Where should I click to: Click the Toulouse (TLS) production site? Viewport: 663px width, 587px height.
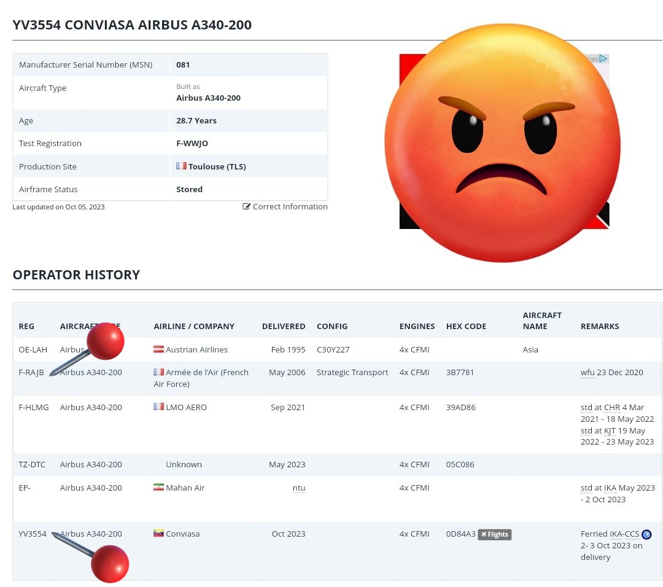pyautogui.click(x=217, y=166)
